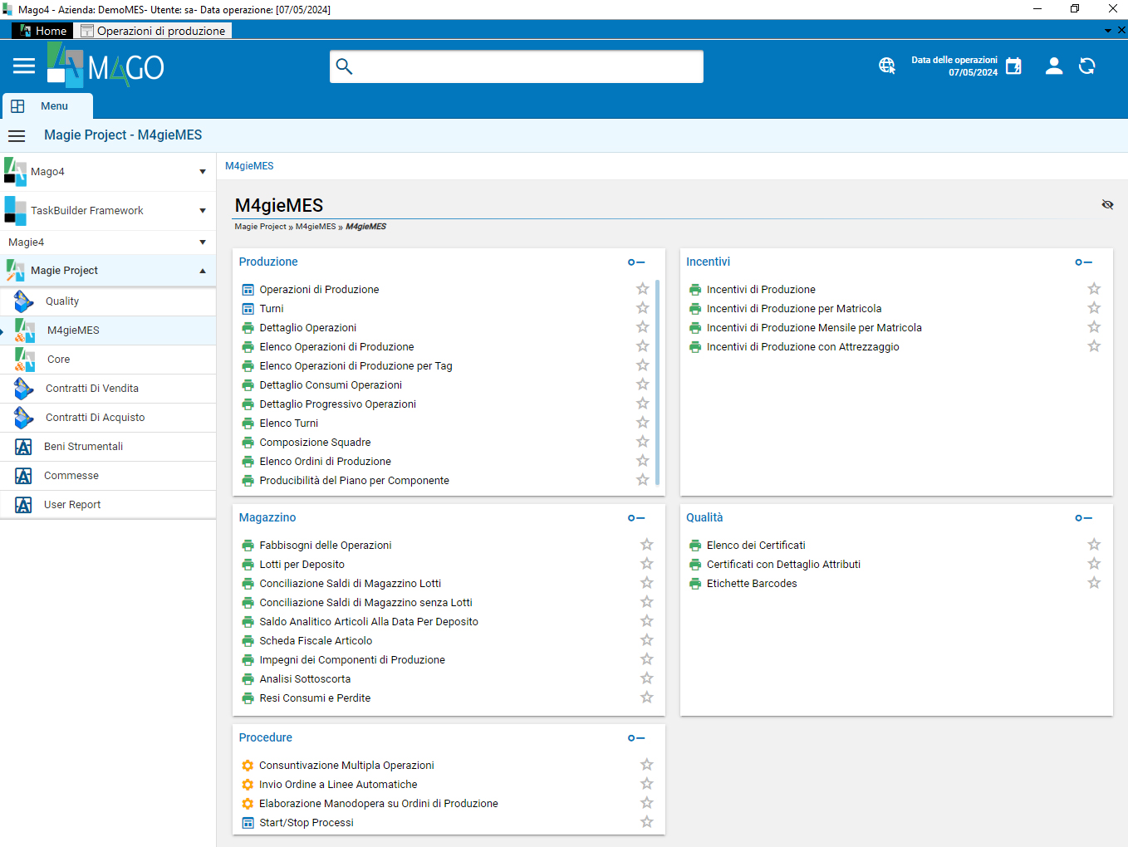
Task: Click the Contratti Di Vendita icon
Action: [24, 389]
